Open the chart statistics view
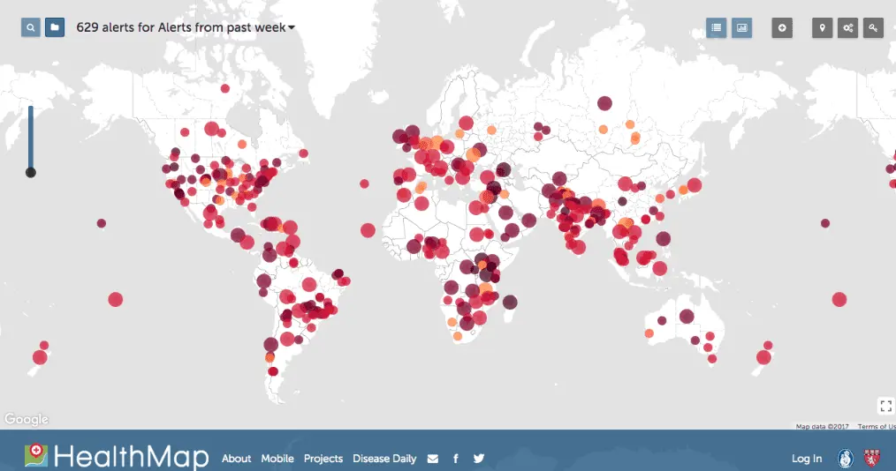This screenshot has height=471, width=896. point(741,28)
